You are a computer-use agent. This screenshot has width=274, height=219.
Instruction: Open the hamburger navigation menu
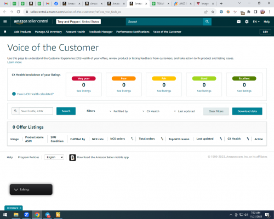click(5, 22)
